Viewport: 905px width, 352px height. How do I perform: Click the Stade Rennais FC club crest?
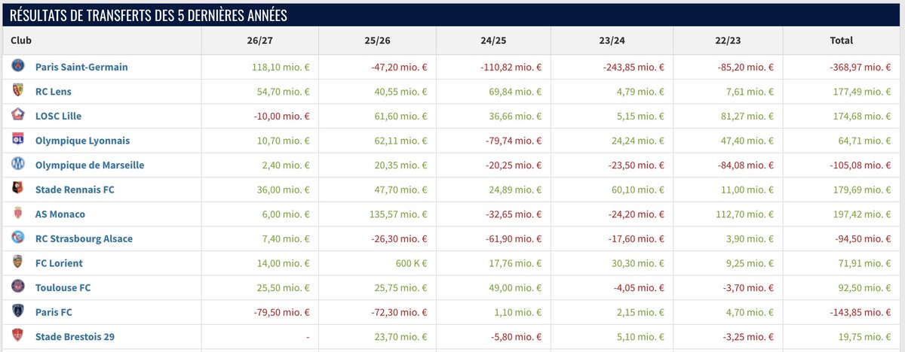coord(18,190)
